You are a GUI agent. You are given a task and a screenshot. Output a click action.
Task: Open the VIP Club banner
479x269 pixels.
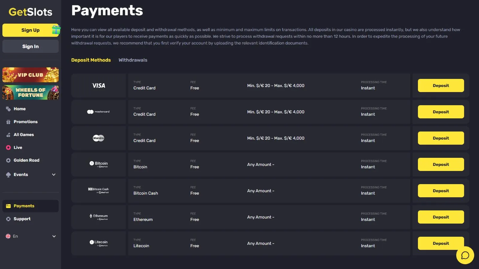[x=31, y=75]
